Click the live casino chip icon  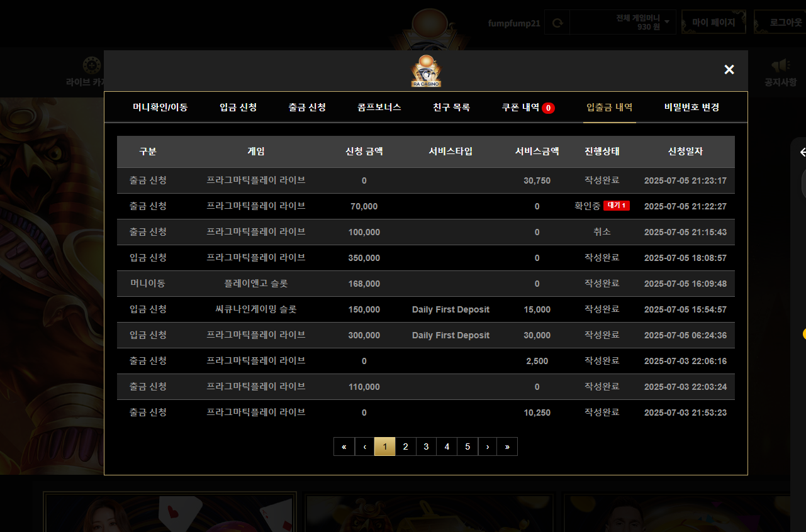tap(91, 65)
